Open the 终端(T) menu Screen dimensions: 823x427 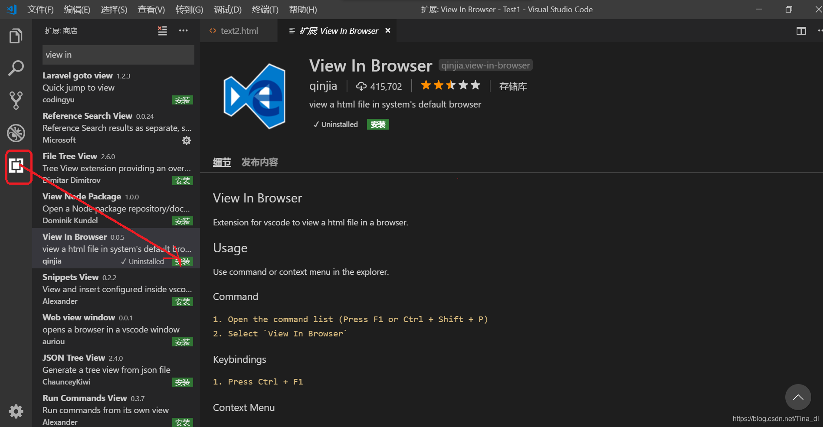[266, 9]
